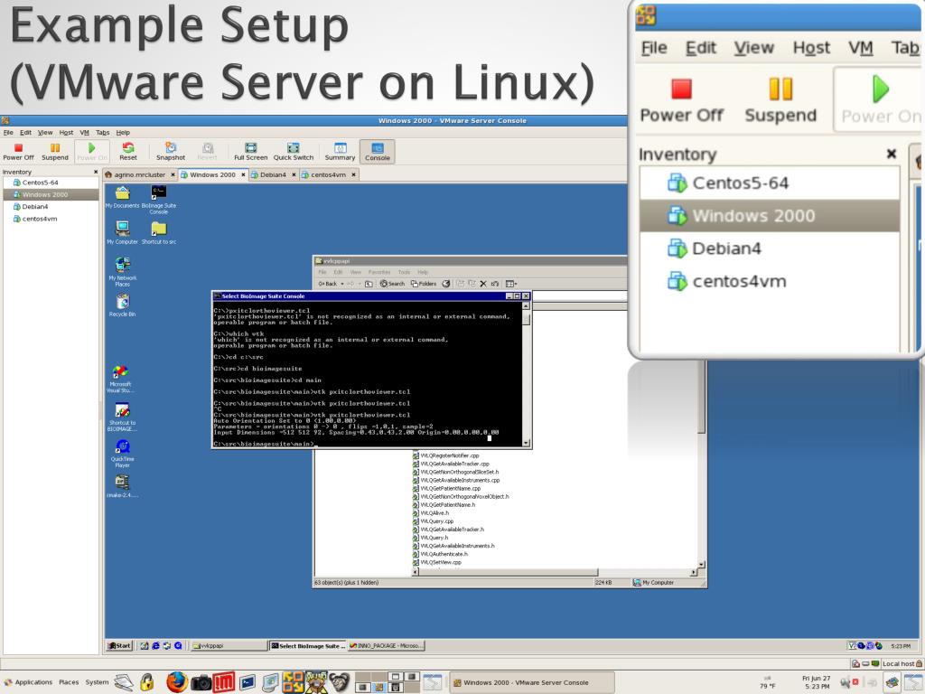
Task: Open the Back history dropdown arrow in Explorer
Action: tap(342, 284)
